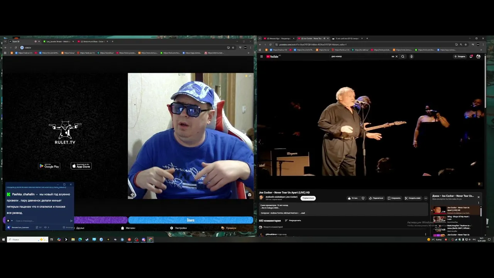Screen dimensions: 494x278
Task: Open a new tab in the rulet.tv window
Action: click(x=112, y=41)
